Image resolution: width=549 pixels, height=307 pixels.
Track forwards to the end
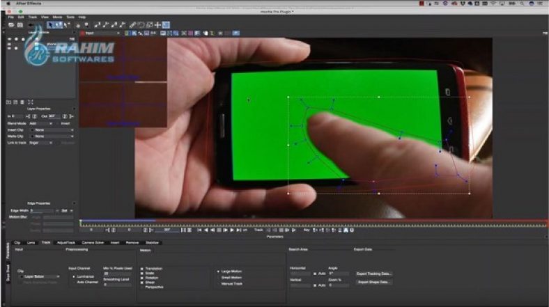click(x=294, y=230)
